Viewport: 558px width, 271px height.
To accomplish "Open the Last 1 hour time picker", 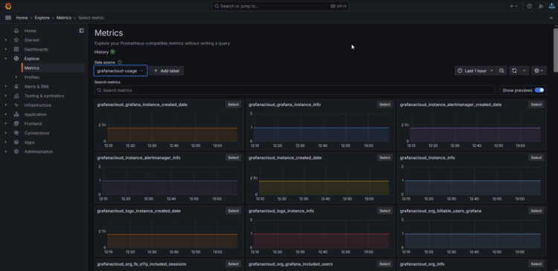I will (475, 71).
